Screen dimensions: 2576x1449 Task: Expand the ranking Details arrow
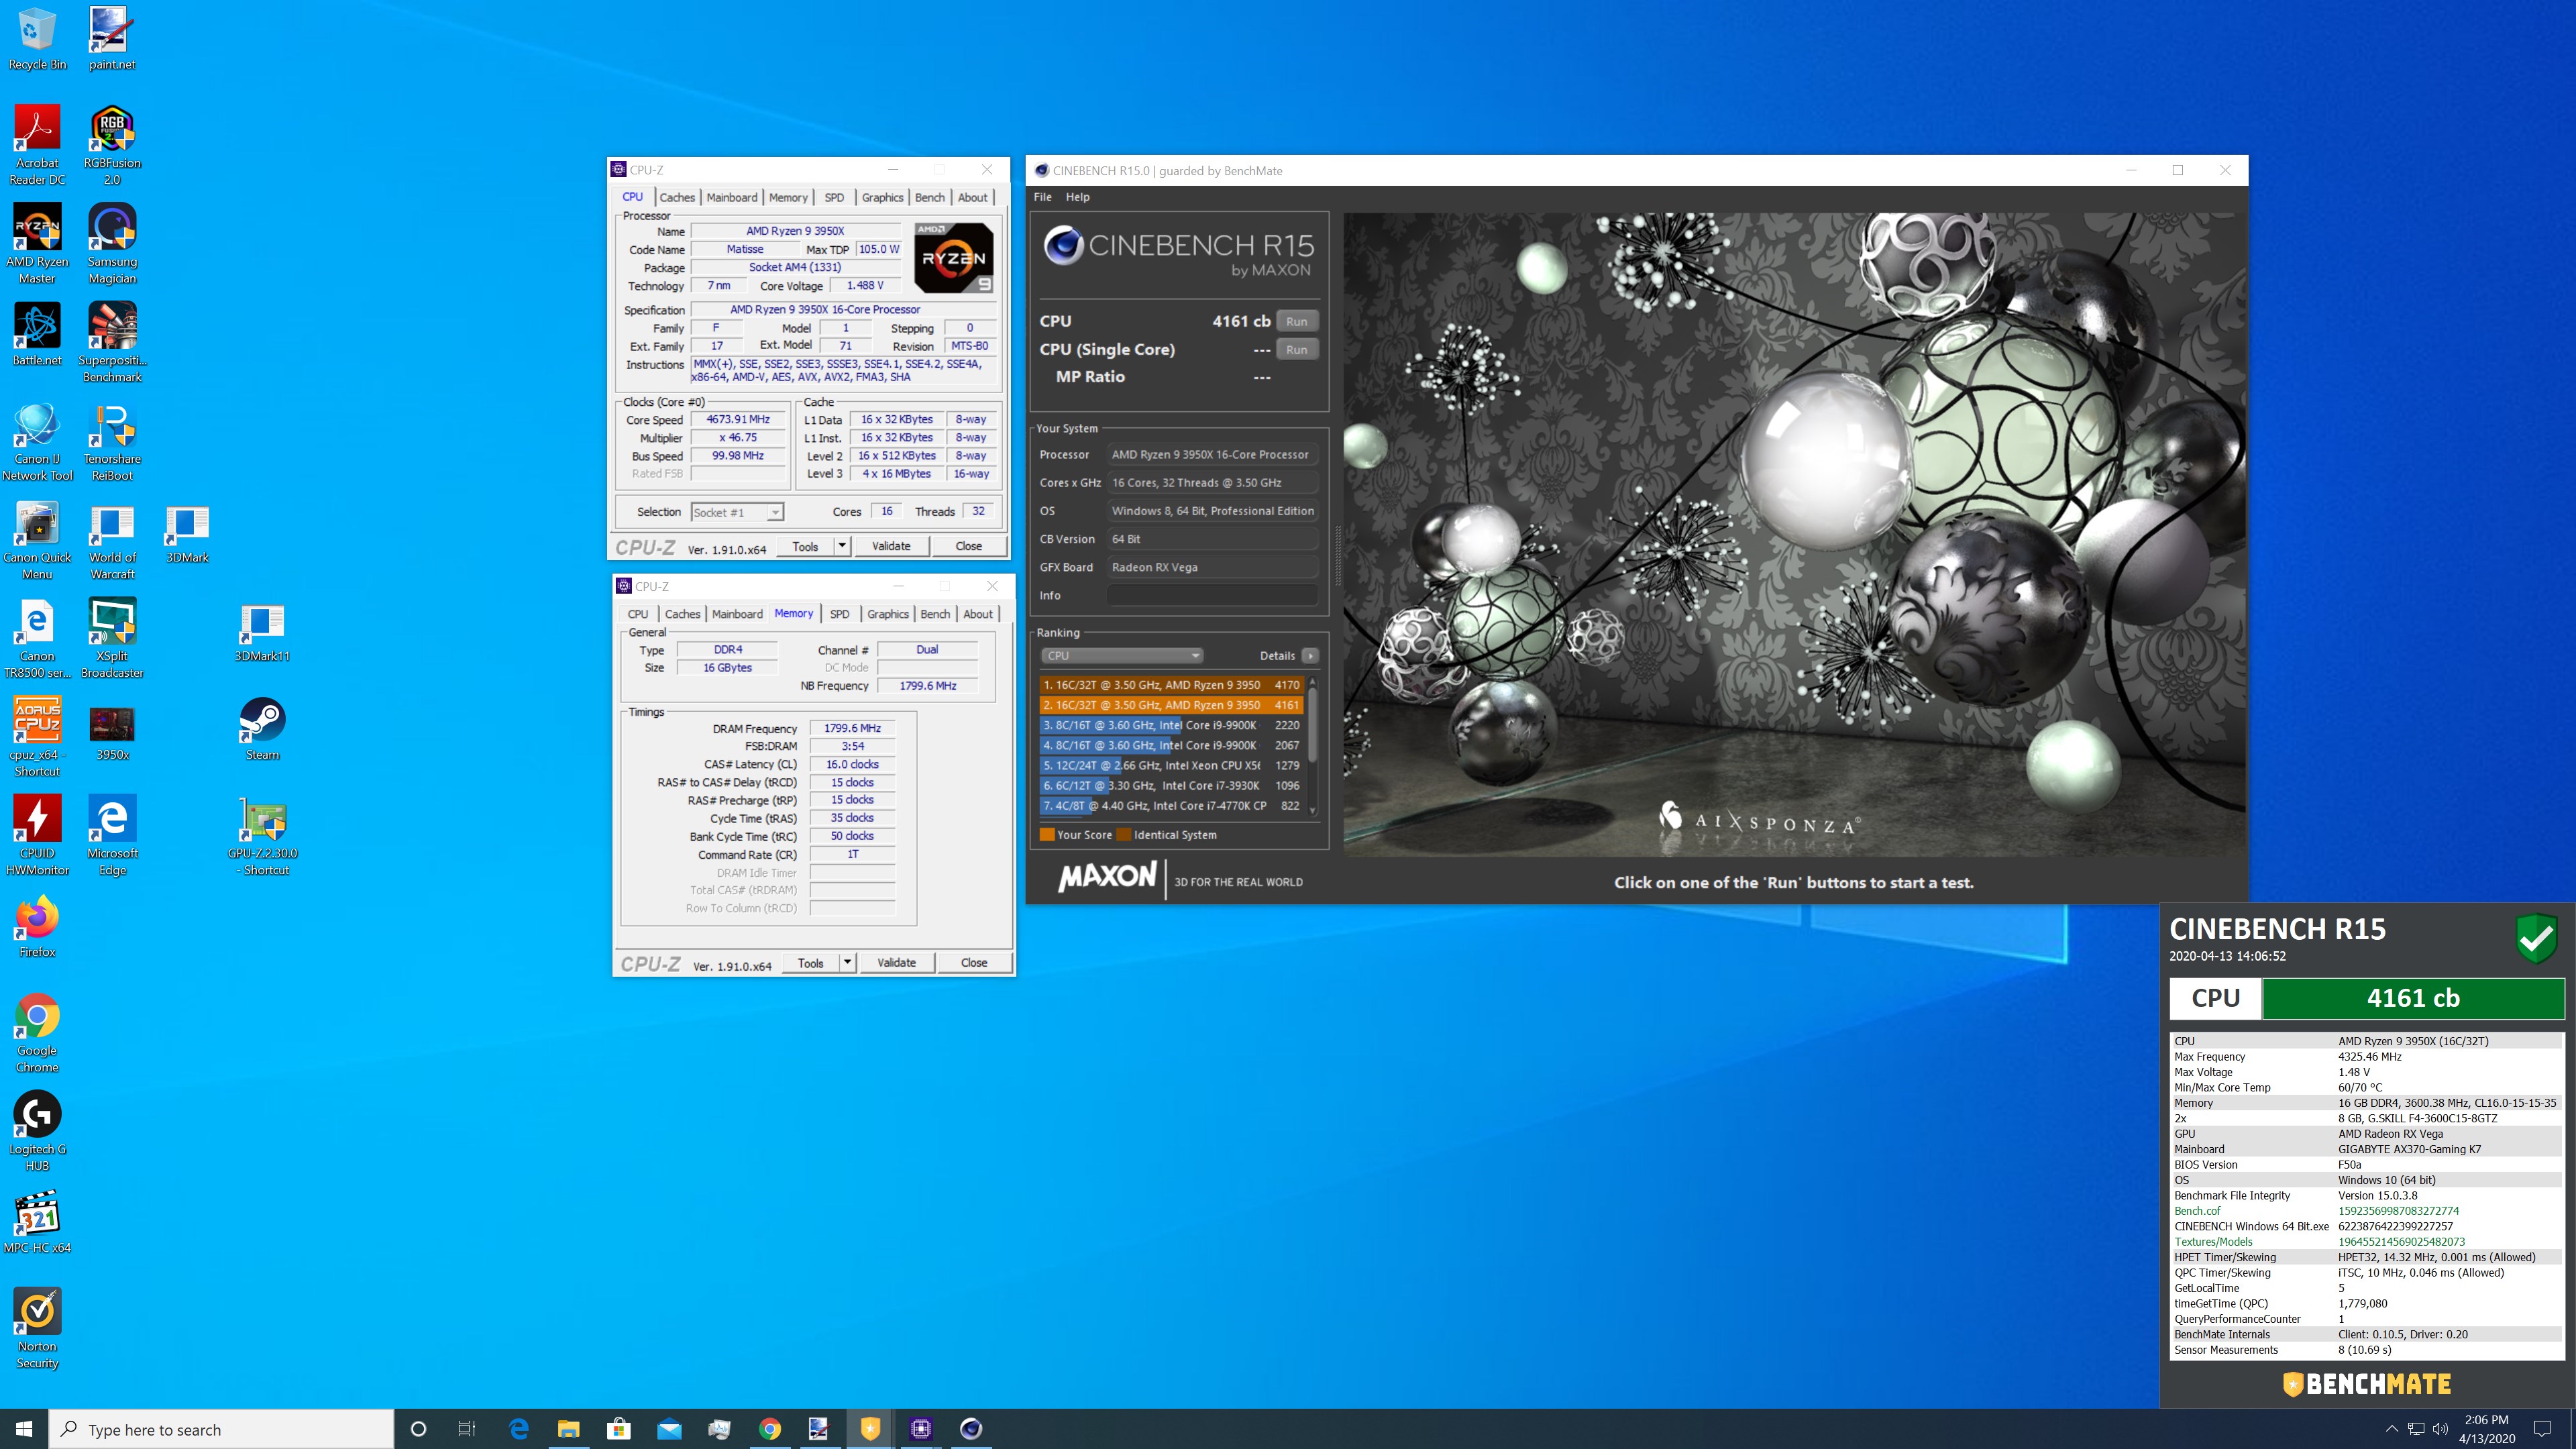click(x=1310, y=655)
